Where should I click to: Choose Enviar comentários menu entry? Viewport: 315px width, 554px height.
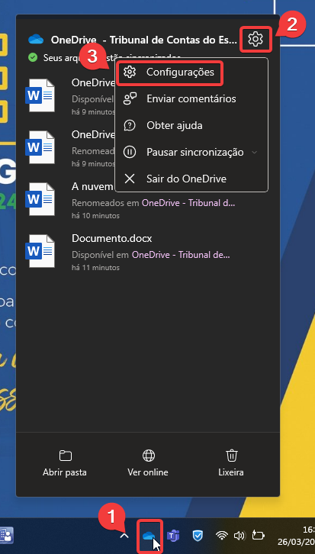pyautogui.click(x=191, y=98)
